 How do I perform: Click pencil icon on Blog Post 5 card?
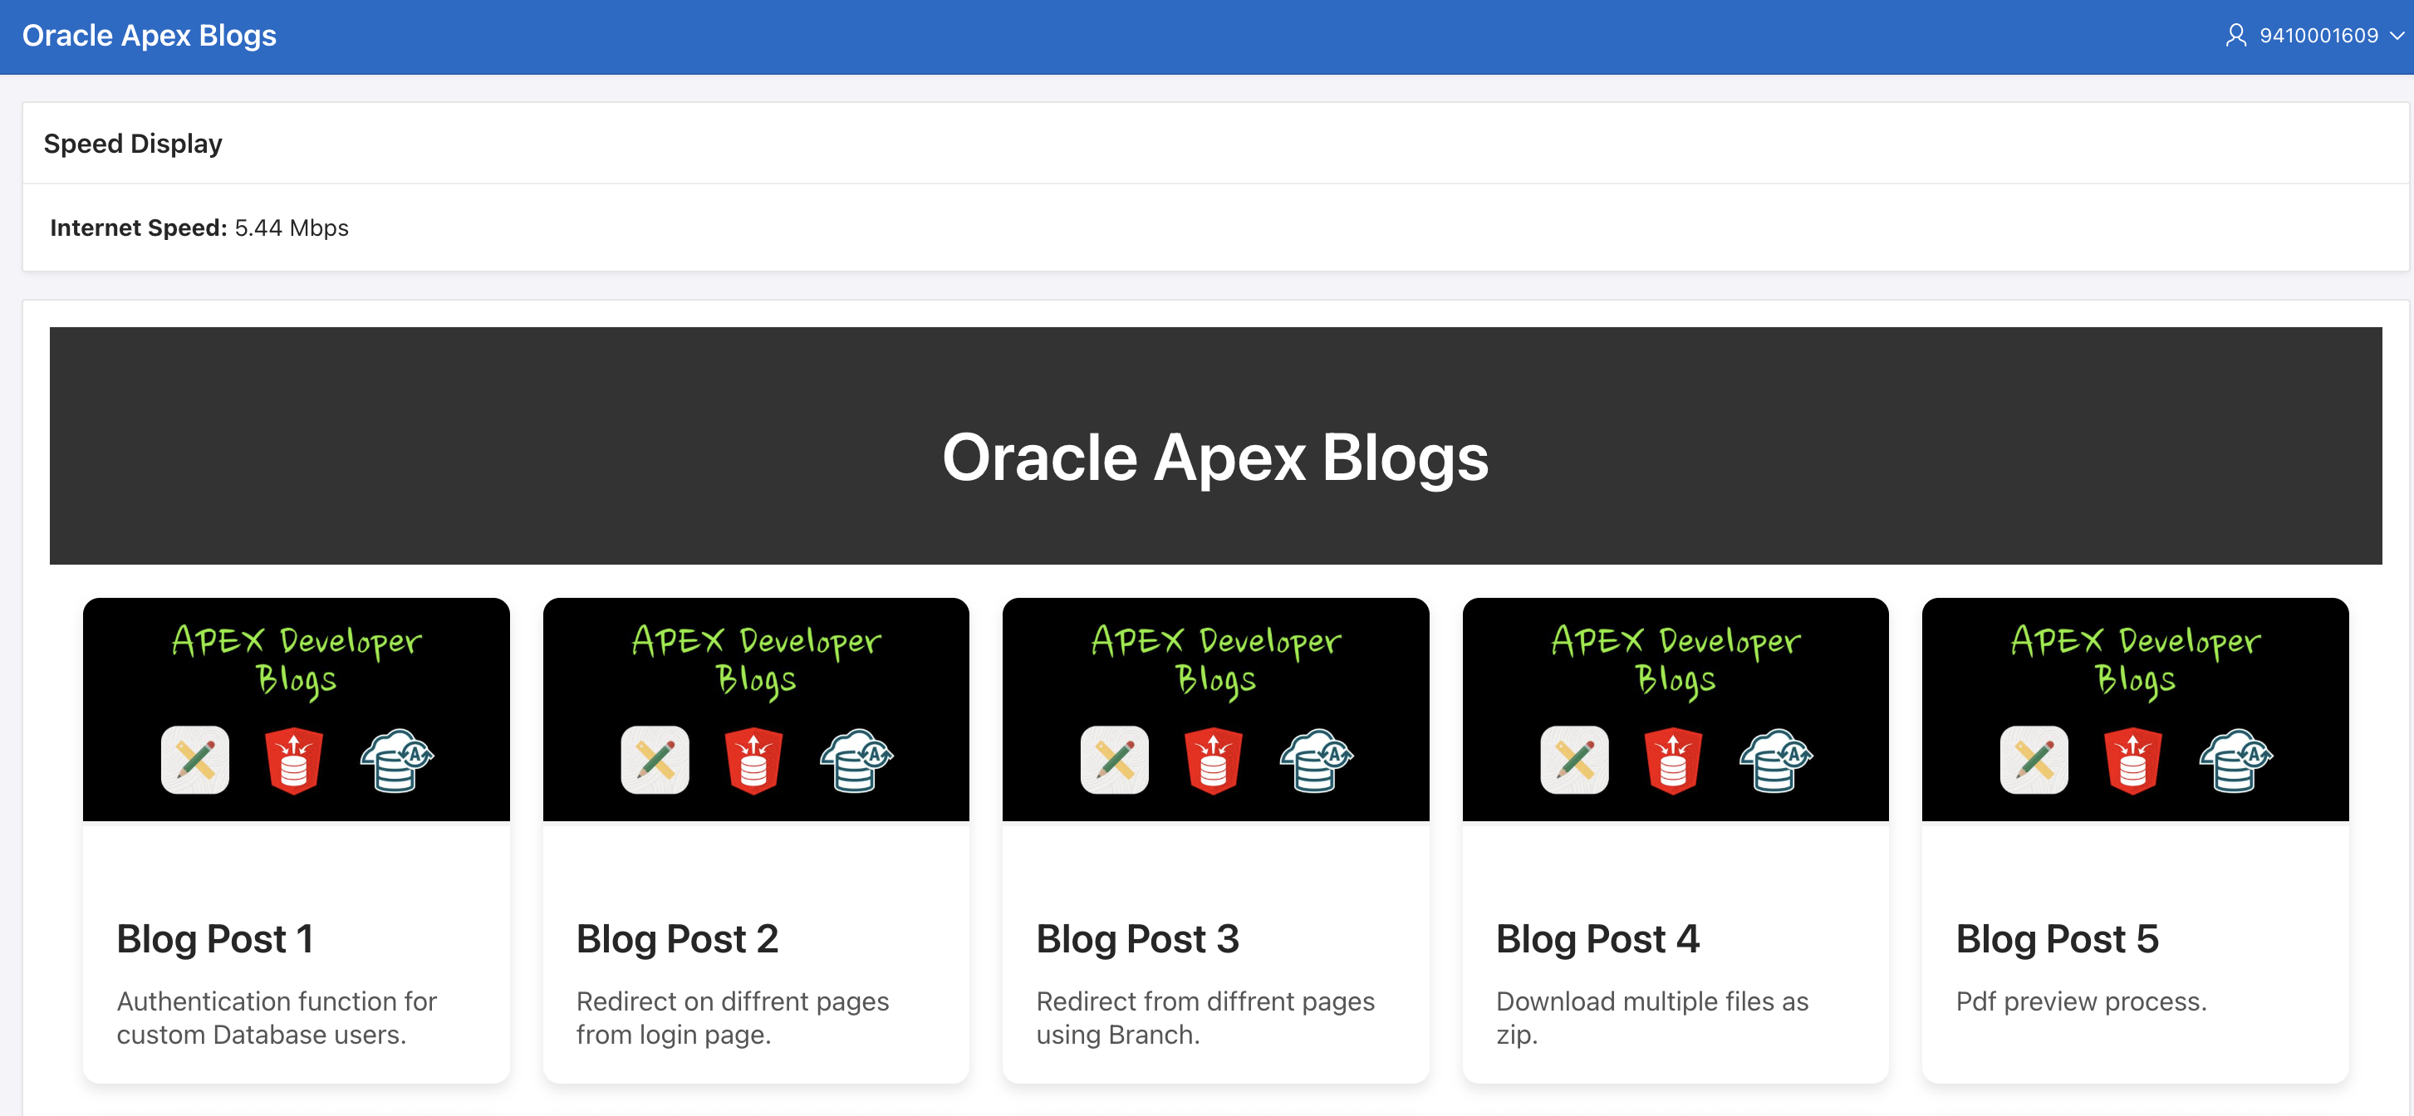click(2034, 759)
